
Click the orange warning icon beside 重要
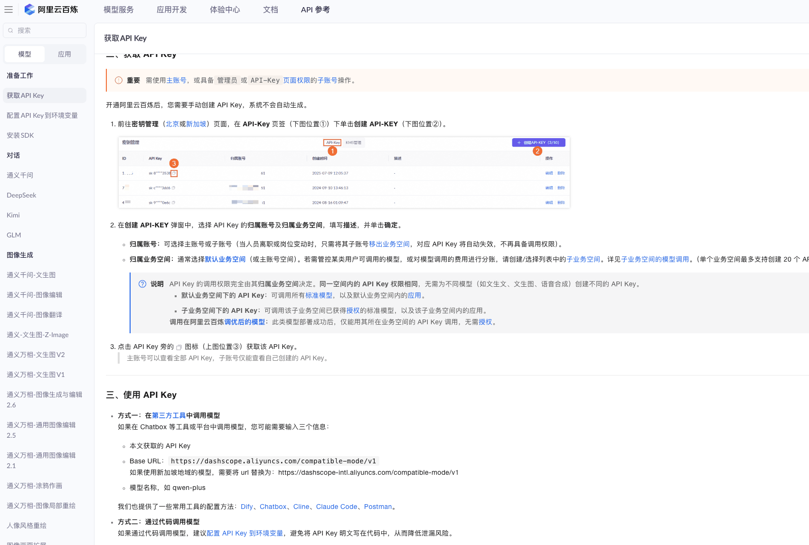click(x=119, y=80)
